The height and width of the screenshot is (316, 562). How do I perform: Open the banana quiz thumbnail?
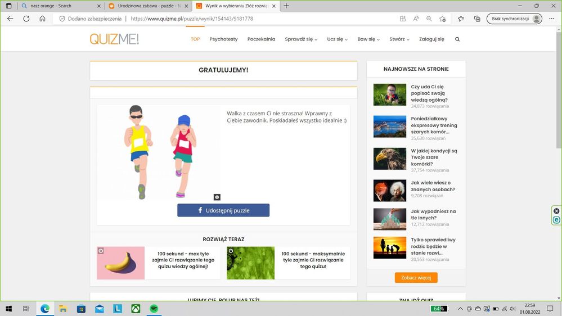coord(120,263)
